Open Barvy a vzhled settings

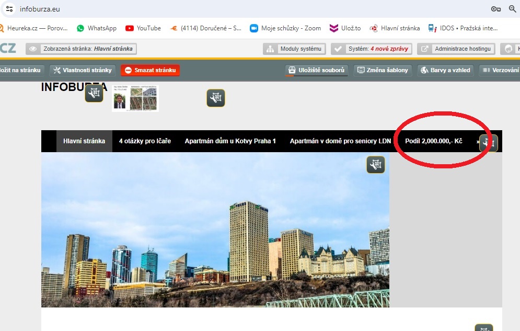point(445,70)
